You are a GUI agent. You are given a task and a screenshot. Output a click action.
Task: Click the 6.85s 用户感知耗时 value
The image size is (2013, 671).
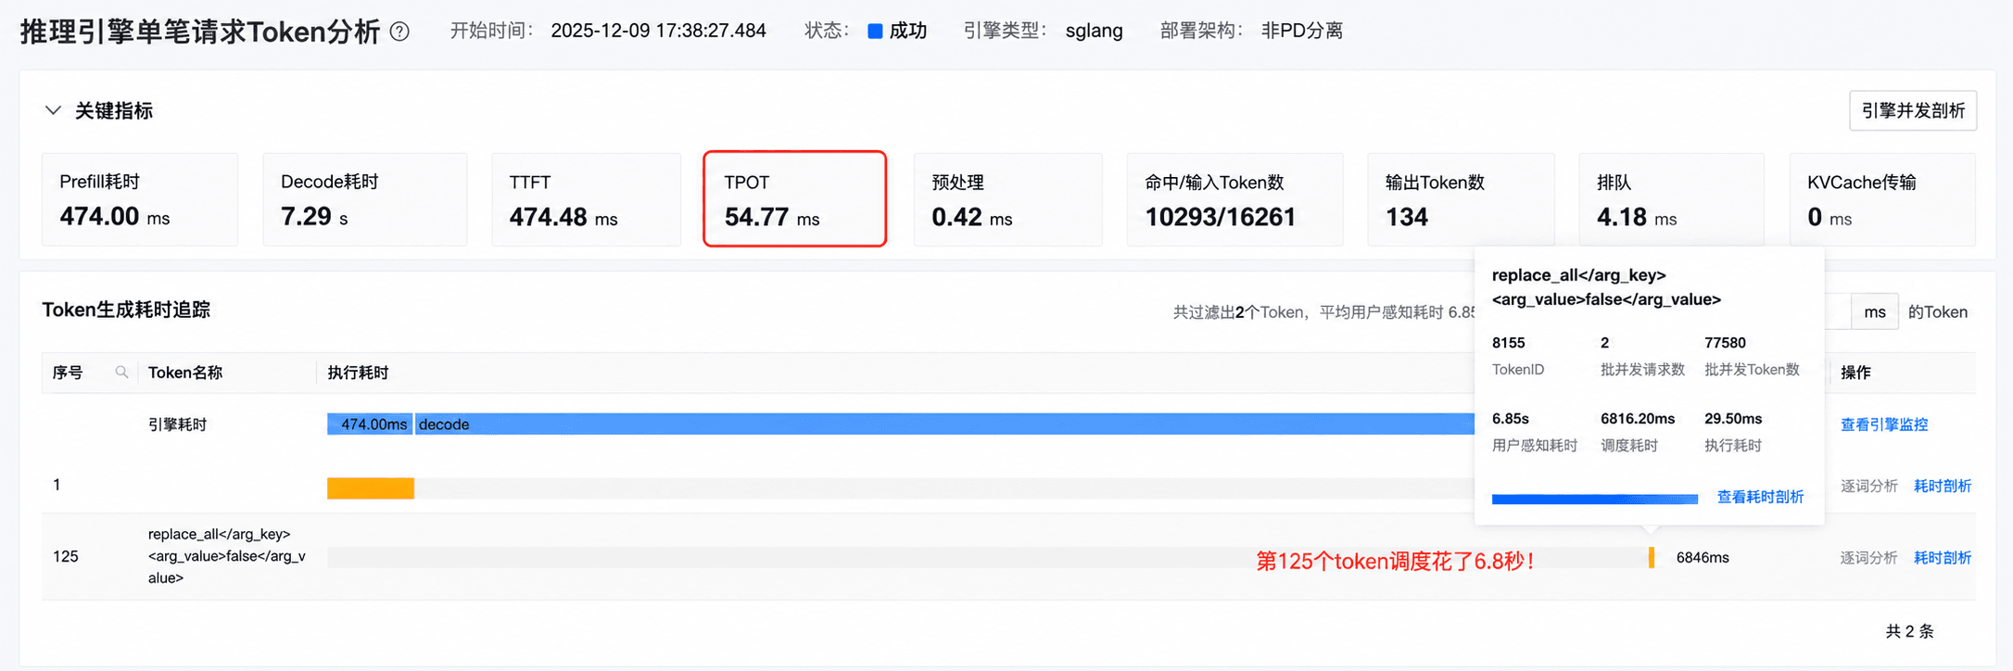pyautogui.click(x=1511, y=419)
